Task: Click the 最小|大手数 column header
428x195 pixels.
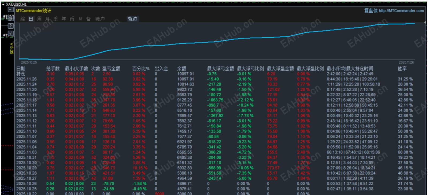Action: (77, 69)
